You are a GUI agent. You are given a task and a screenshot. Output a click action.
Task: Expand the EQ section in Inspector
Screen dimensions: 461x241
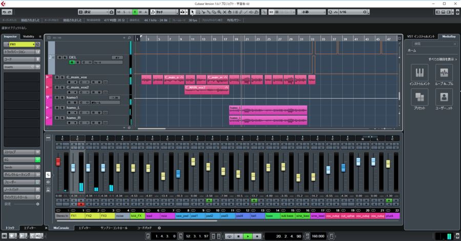point(22,160)
